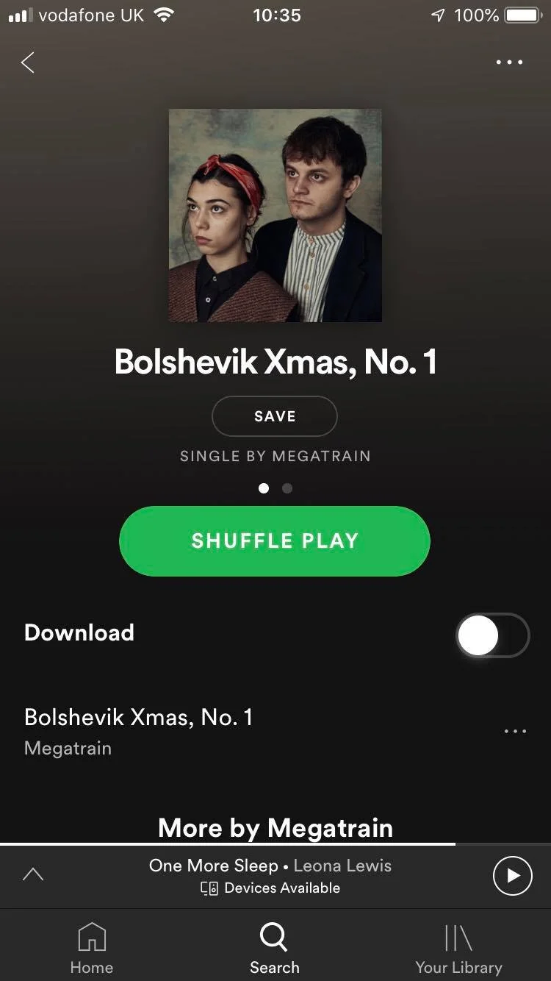The width and height of the screenshot is (551, 981).
Task: Toggle the Download switch on
Action: pyautogui.click(x=492, y=635)
